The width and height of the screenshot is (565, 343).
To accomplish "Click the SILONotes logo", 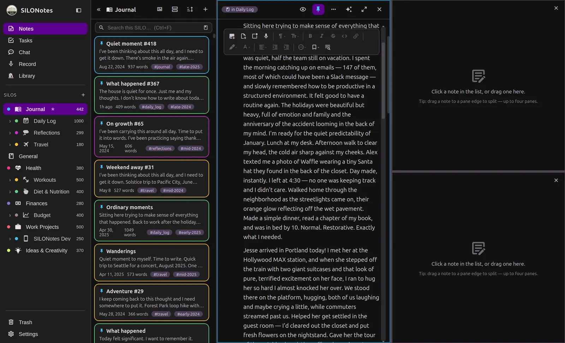I will click(12, 10).
